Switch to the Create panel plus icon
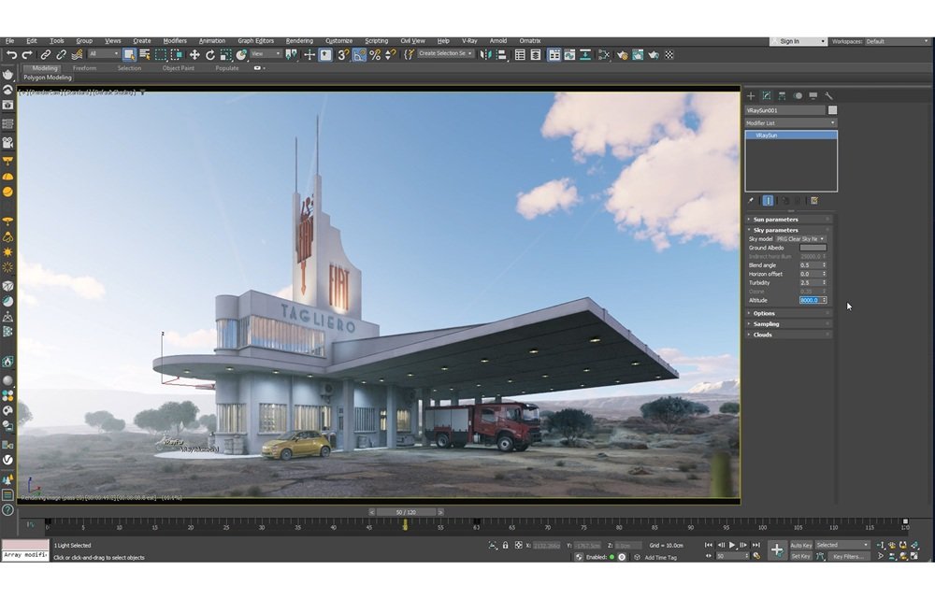Screen dimensions: 935x599 [x=751, y=96]
